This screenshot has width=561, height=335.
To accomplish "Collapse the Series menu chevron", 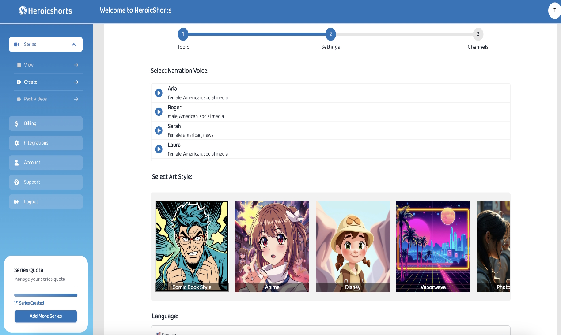I will tap(74, 45).
